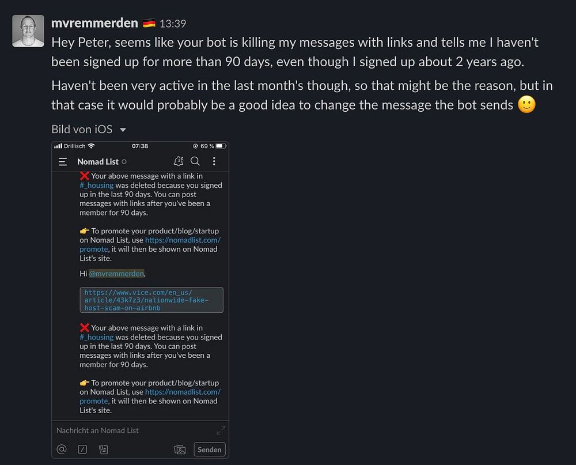Click the attachment file icon in composer
The width and height of the screenshot is (576, 465).
(x=103, y=449)
